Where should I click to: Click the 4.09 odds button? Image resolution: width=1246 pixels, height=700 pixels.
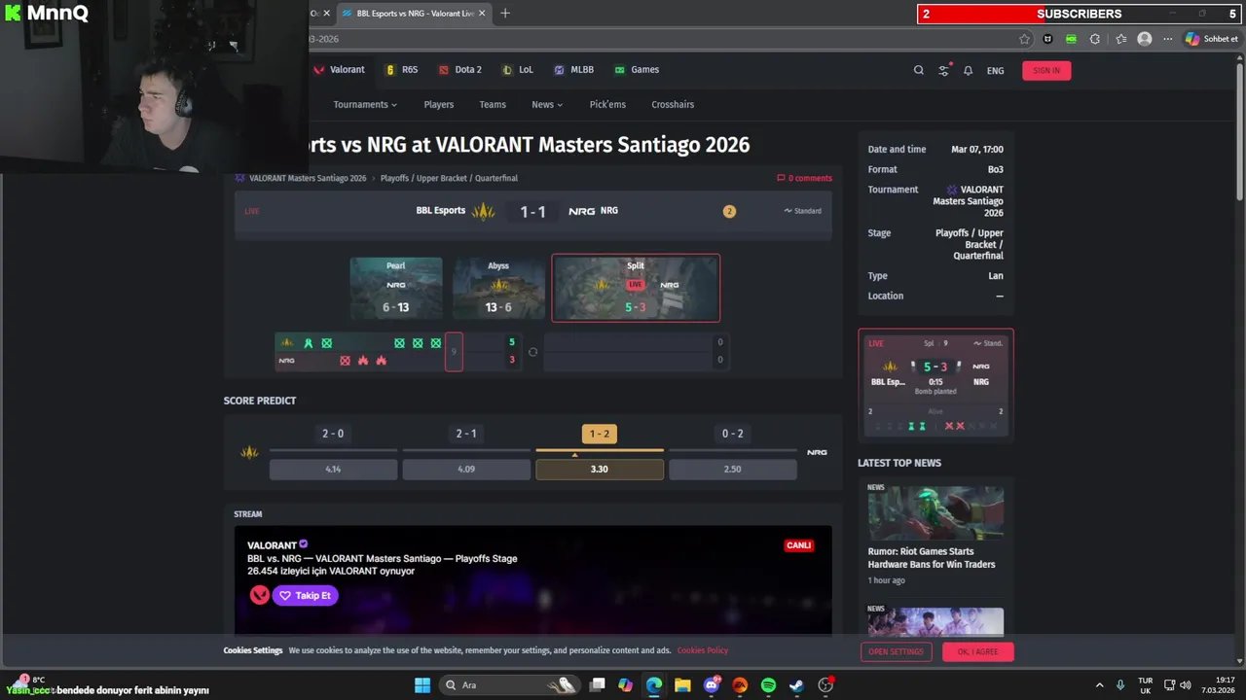pyautogui.click(x=466, y=469)
